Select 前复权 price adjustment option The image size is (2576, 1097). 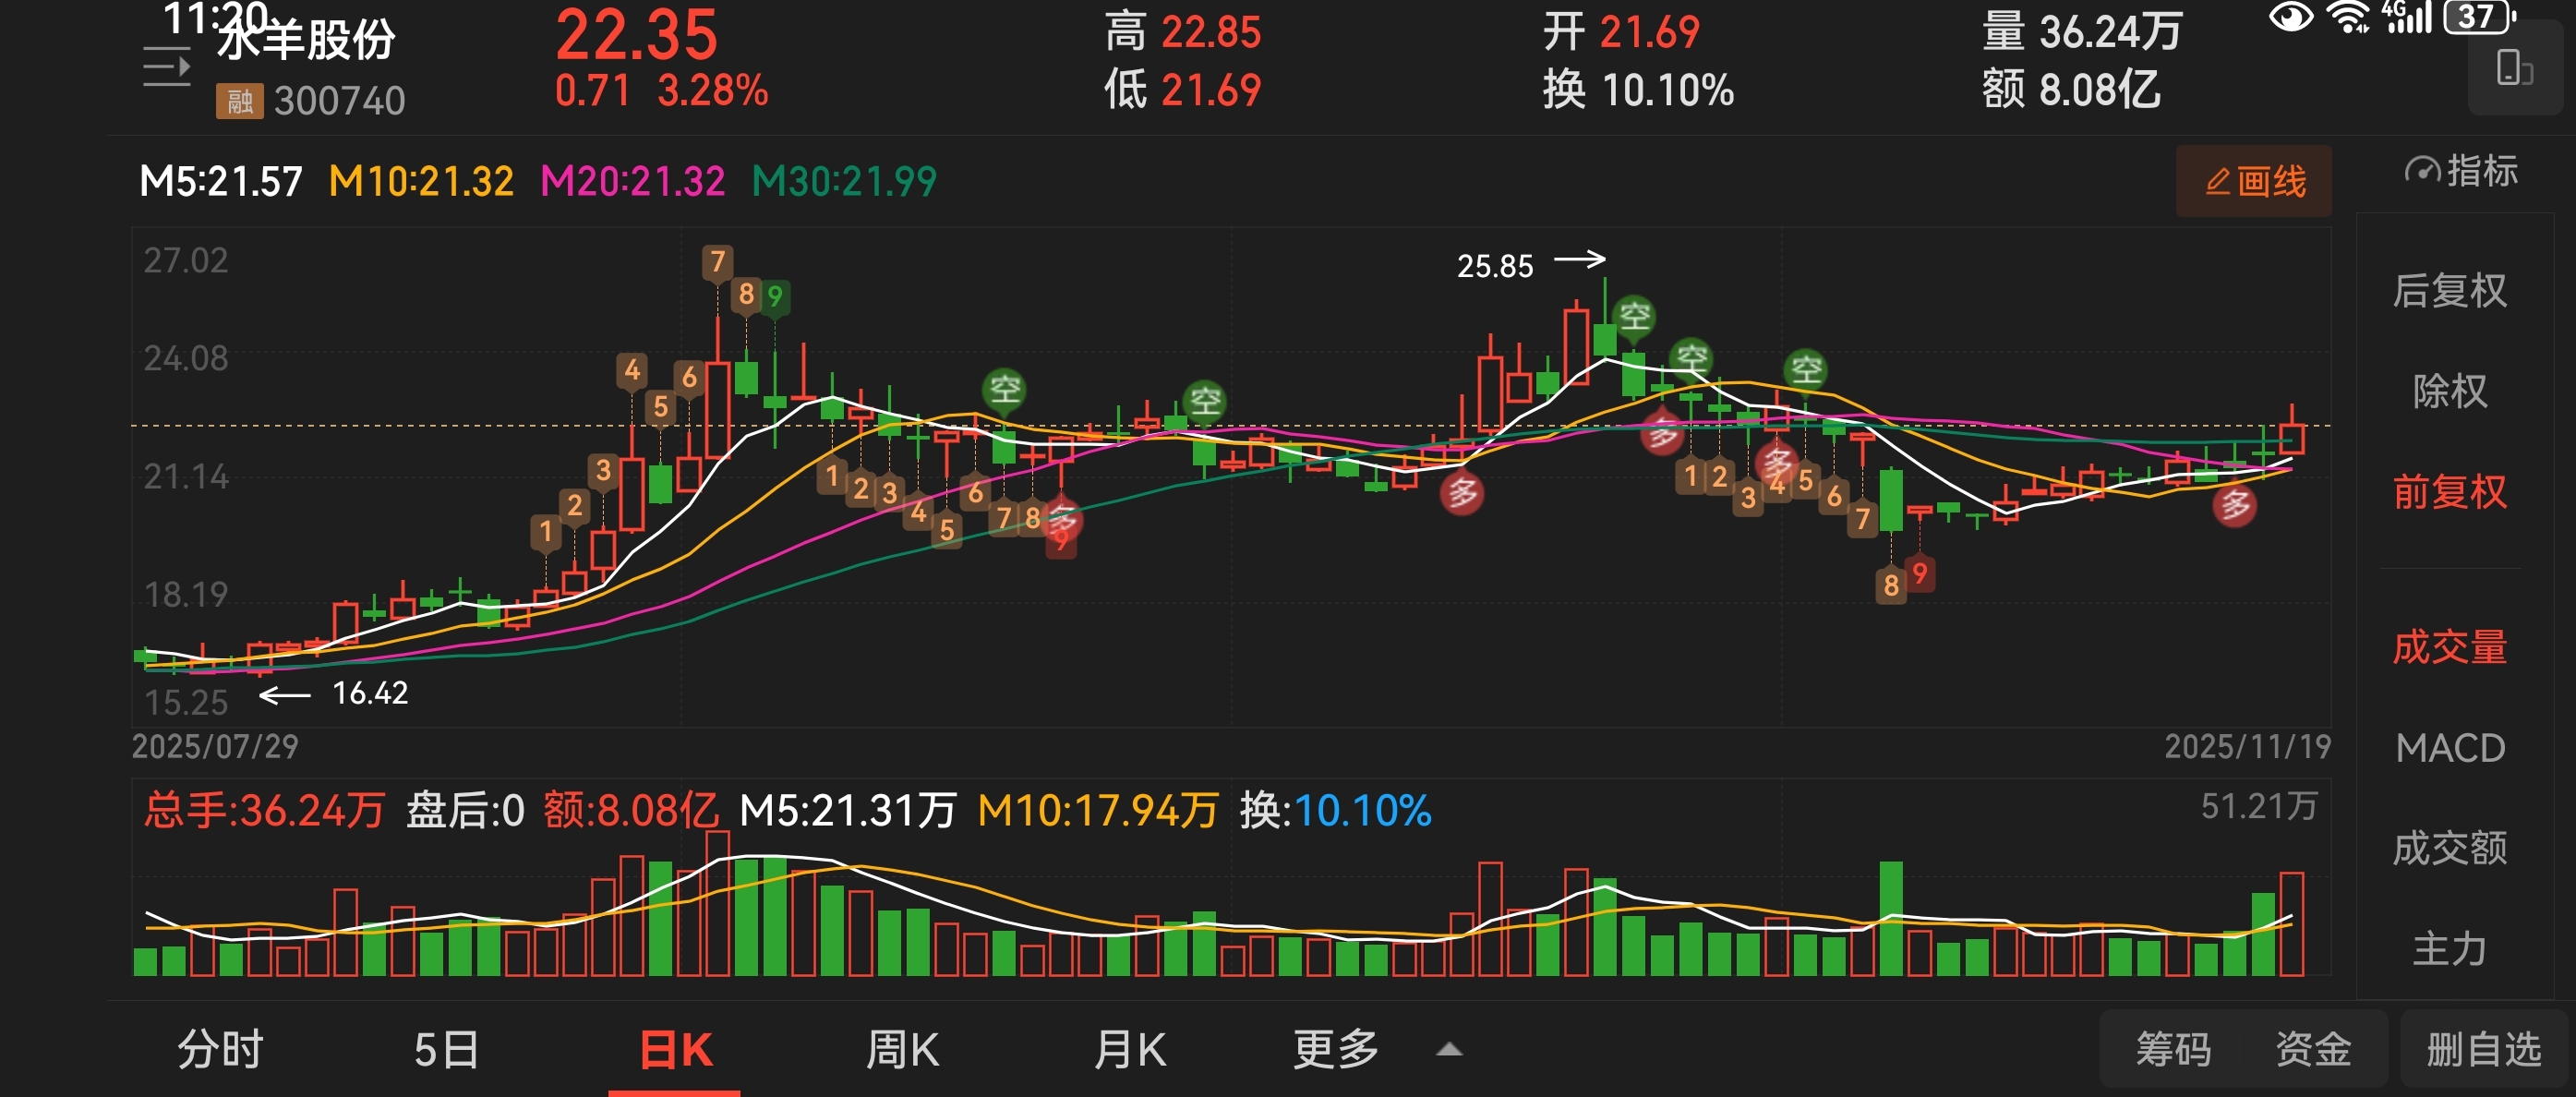coord(2449,492)
